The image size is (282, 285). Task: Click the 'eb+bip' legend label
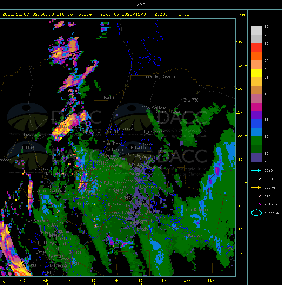point(270,204)
